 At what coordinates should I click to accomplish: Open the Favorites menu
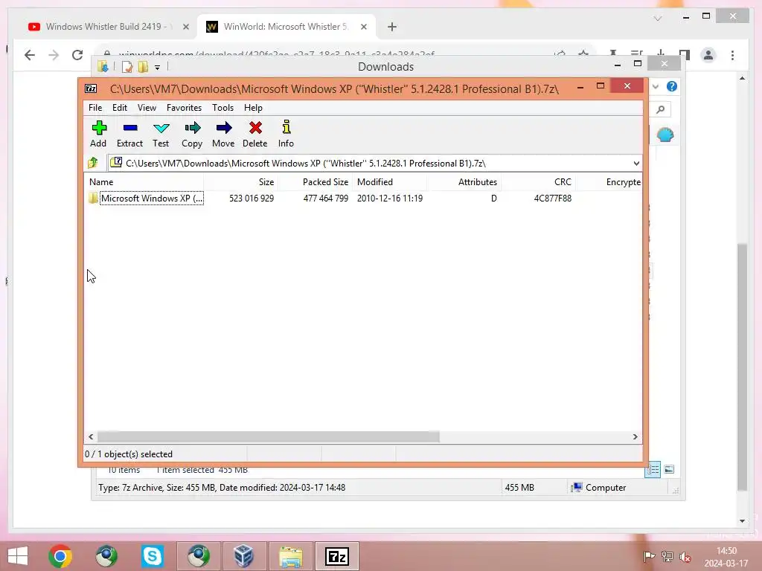click(x=185, y=108)
